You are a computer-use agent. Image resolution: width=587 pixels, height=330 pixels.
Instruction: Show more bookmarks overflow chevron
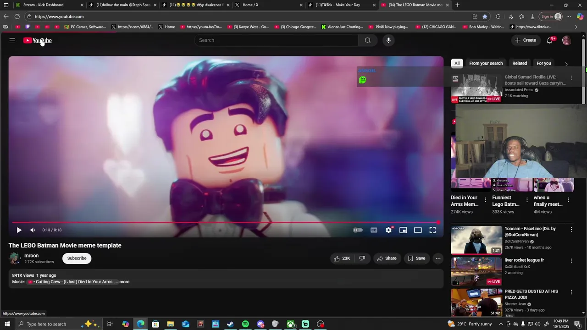tap(576, 27)
